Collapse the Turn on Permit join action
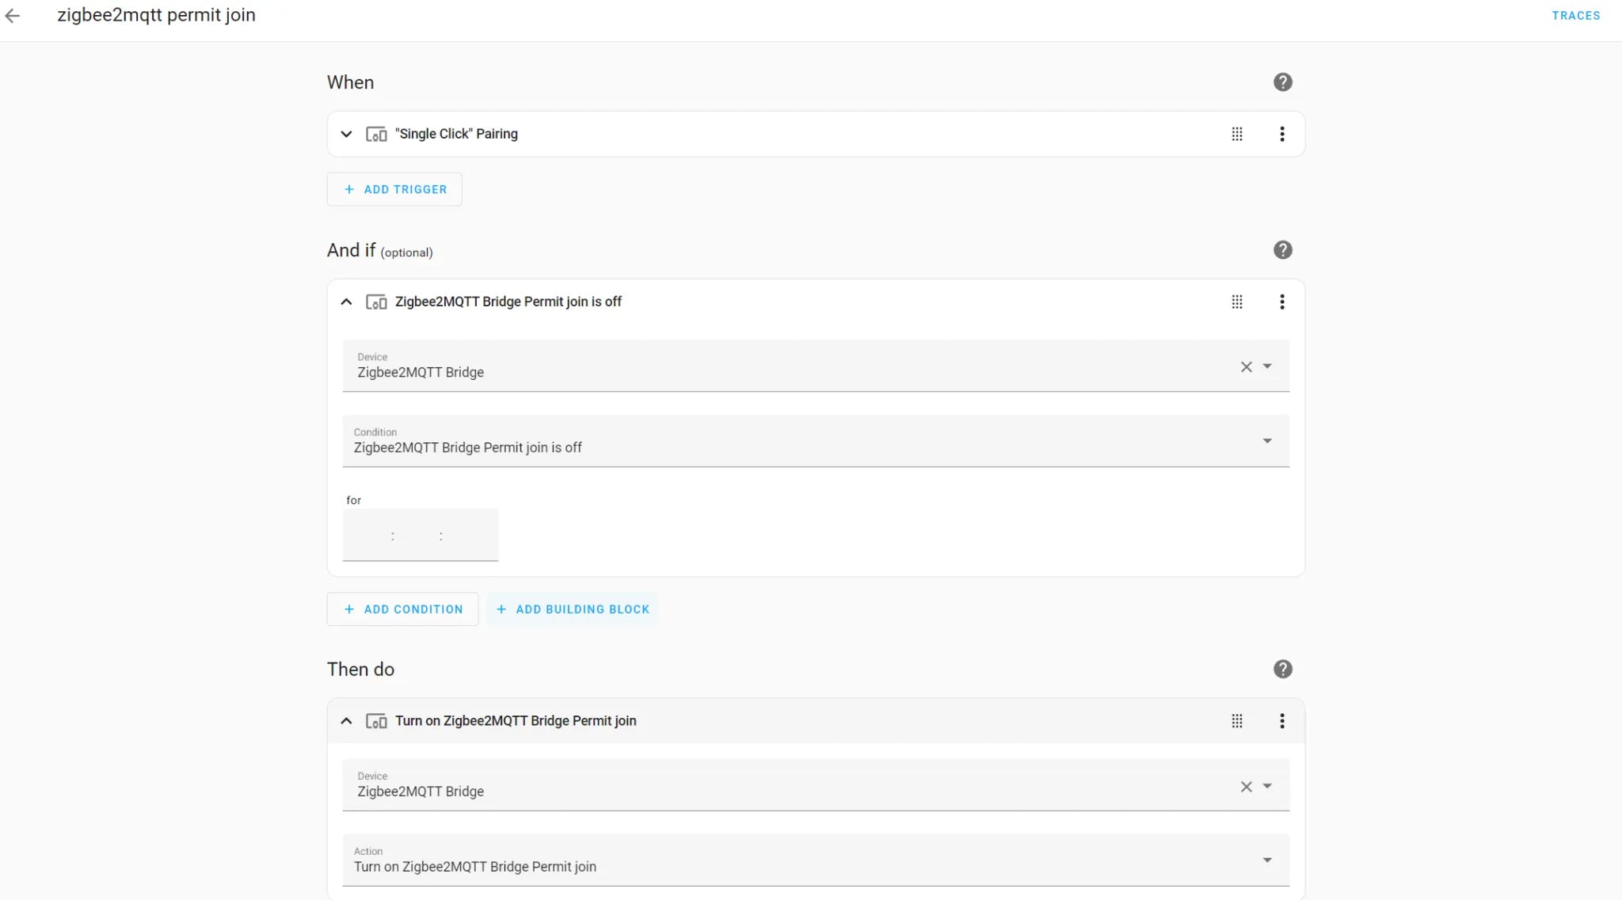 [x=346, y=721]
